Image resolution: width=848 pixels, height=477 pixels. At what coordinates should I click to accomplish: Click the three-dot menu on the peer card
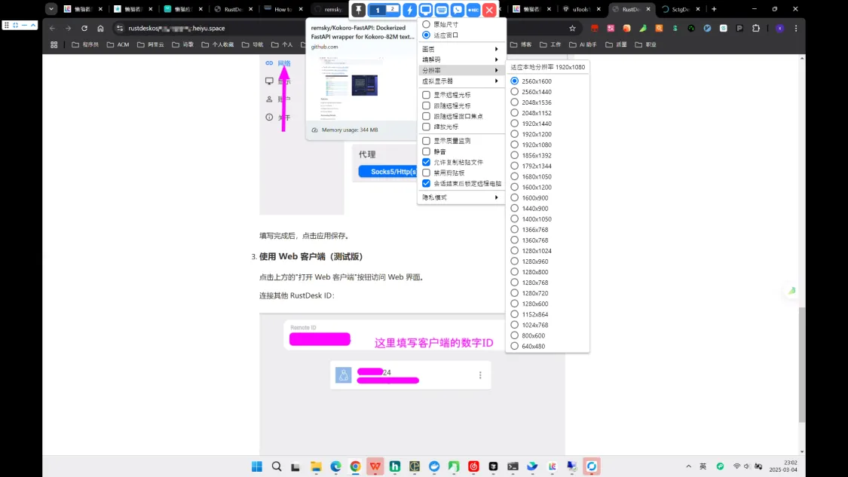tap(480, 375)
